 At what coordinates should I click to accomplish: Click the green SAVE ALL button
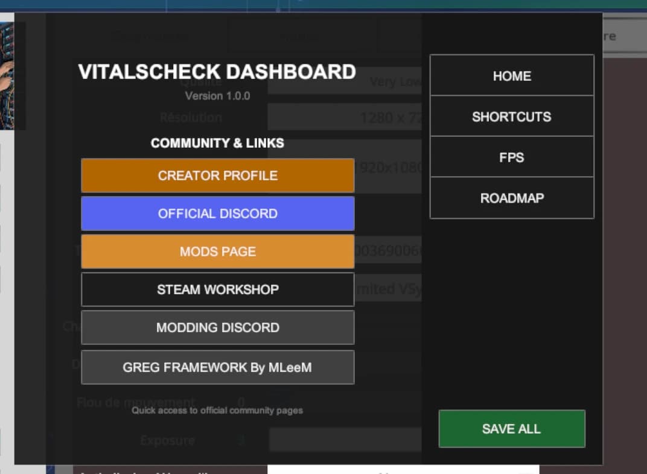(512, 429)
